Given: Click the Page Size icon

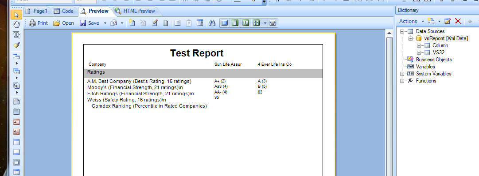Looking at the screenshot, I should point(166,23).
